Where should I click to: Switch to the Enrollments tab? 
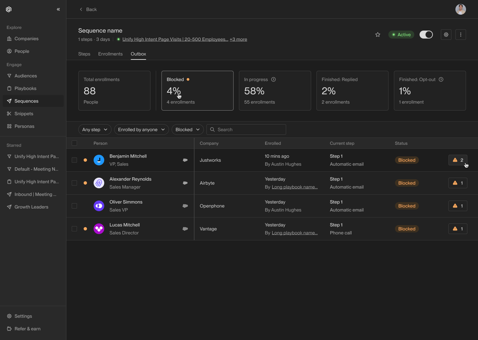point(110,54)
